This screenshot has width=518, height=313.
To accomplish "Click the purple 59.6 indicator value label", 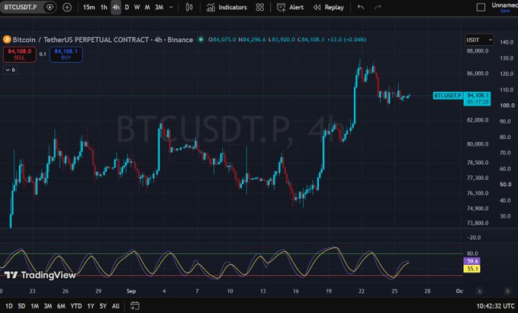I will click(472, 261).
